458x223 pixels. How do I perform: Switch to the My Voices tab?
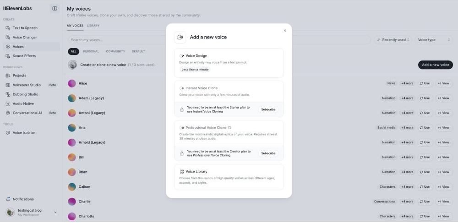click(75, 26)
